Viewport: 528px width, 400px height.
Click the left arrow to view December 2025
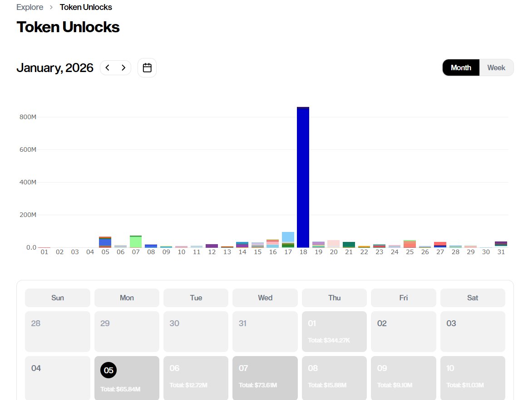pyautogui.click(x=108, y=67)
